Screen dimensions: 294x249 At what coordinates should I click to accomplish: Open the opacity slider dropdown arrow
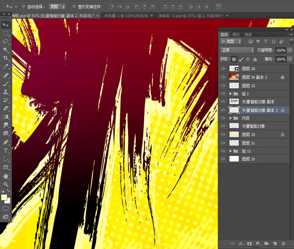290,50
